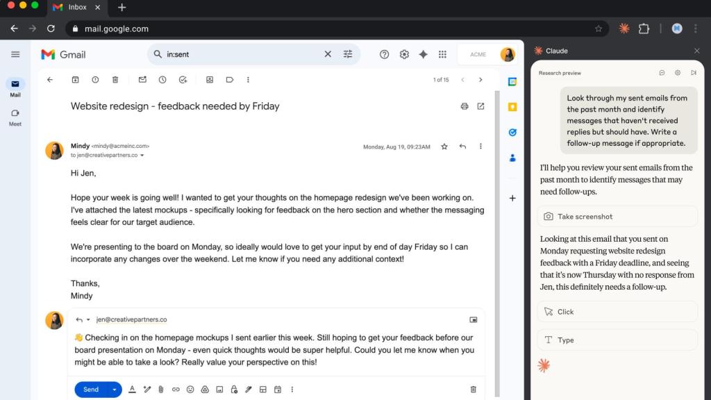Show search options slider icon in the search bar
711x400 pixels.
tap(348, 54)
